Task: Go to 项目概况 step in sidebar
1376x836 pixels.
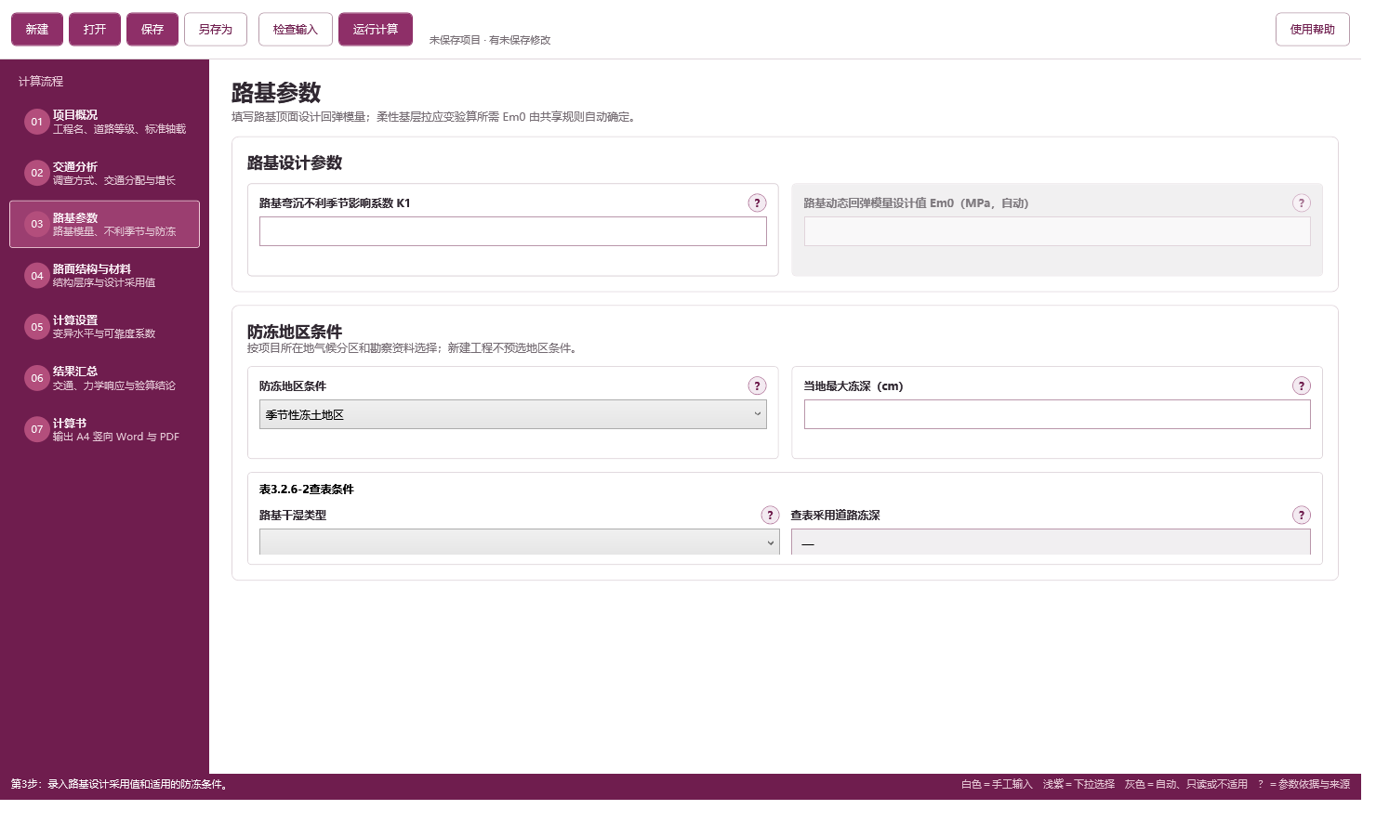Action: pyautogui.click(x=104, y=122)
